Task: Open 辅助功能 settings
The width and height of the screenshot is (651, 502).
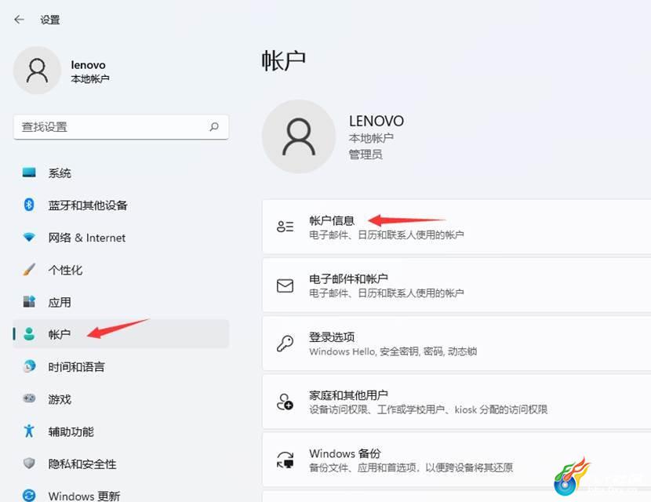Action: (122, 431)
